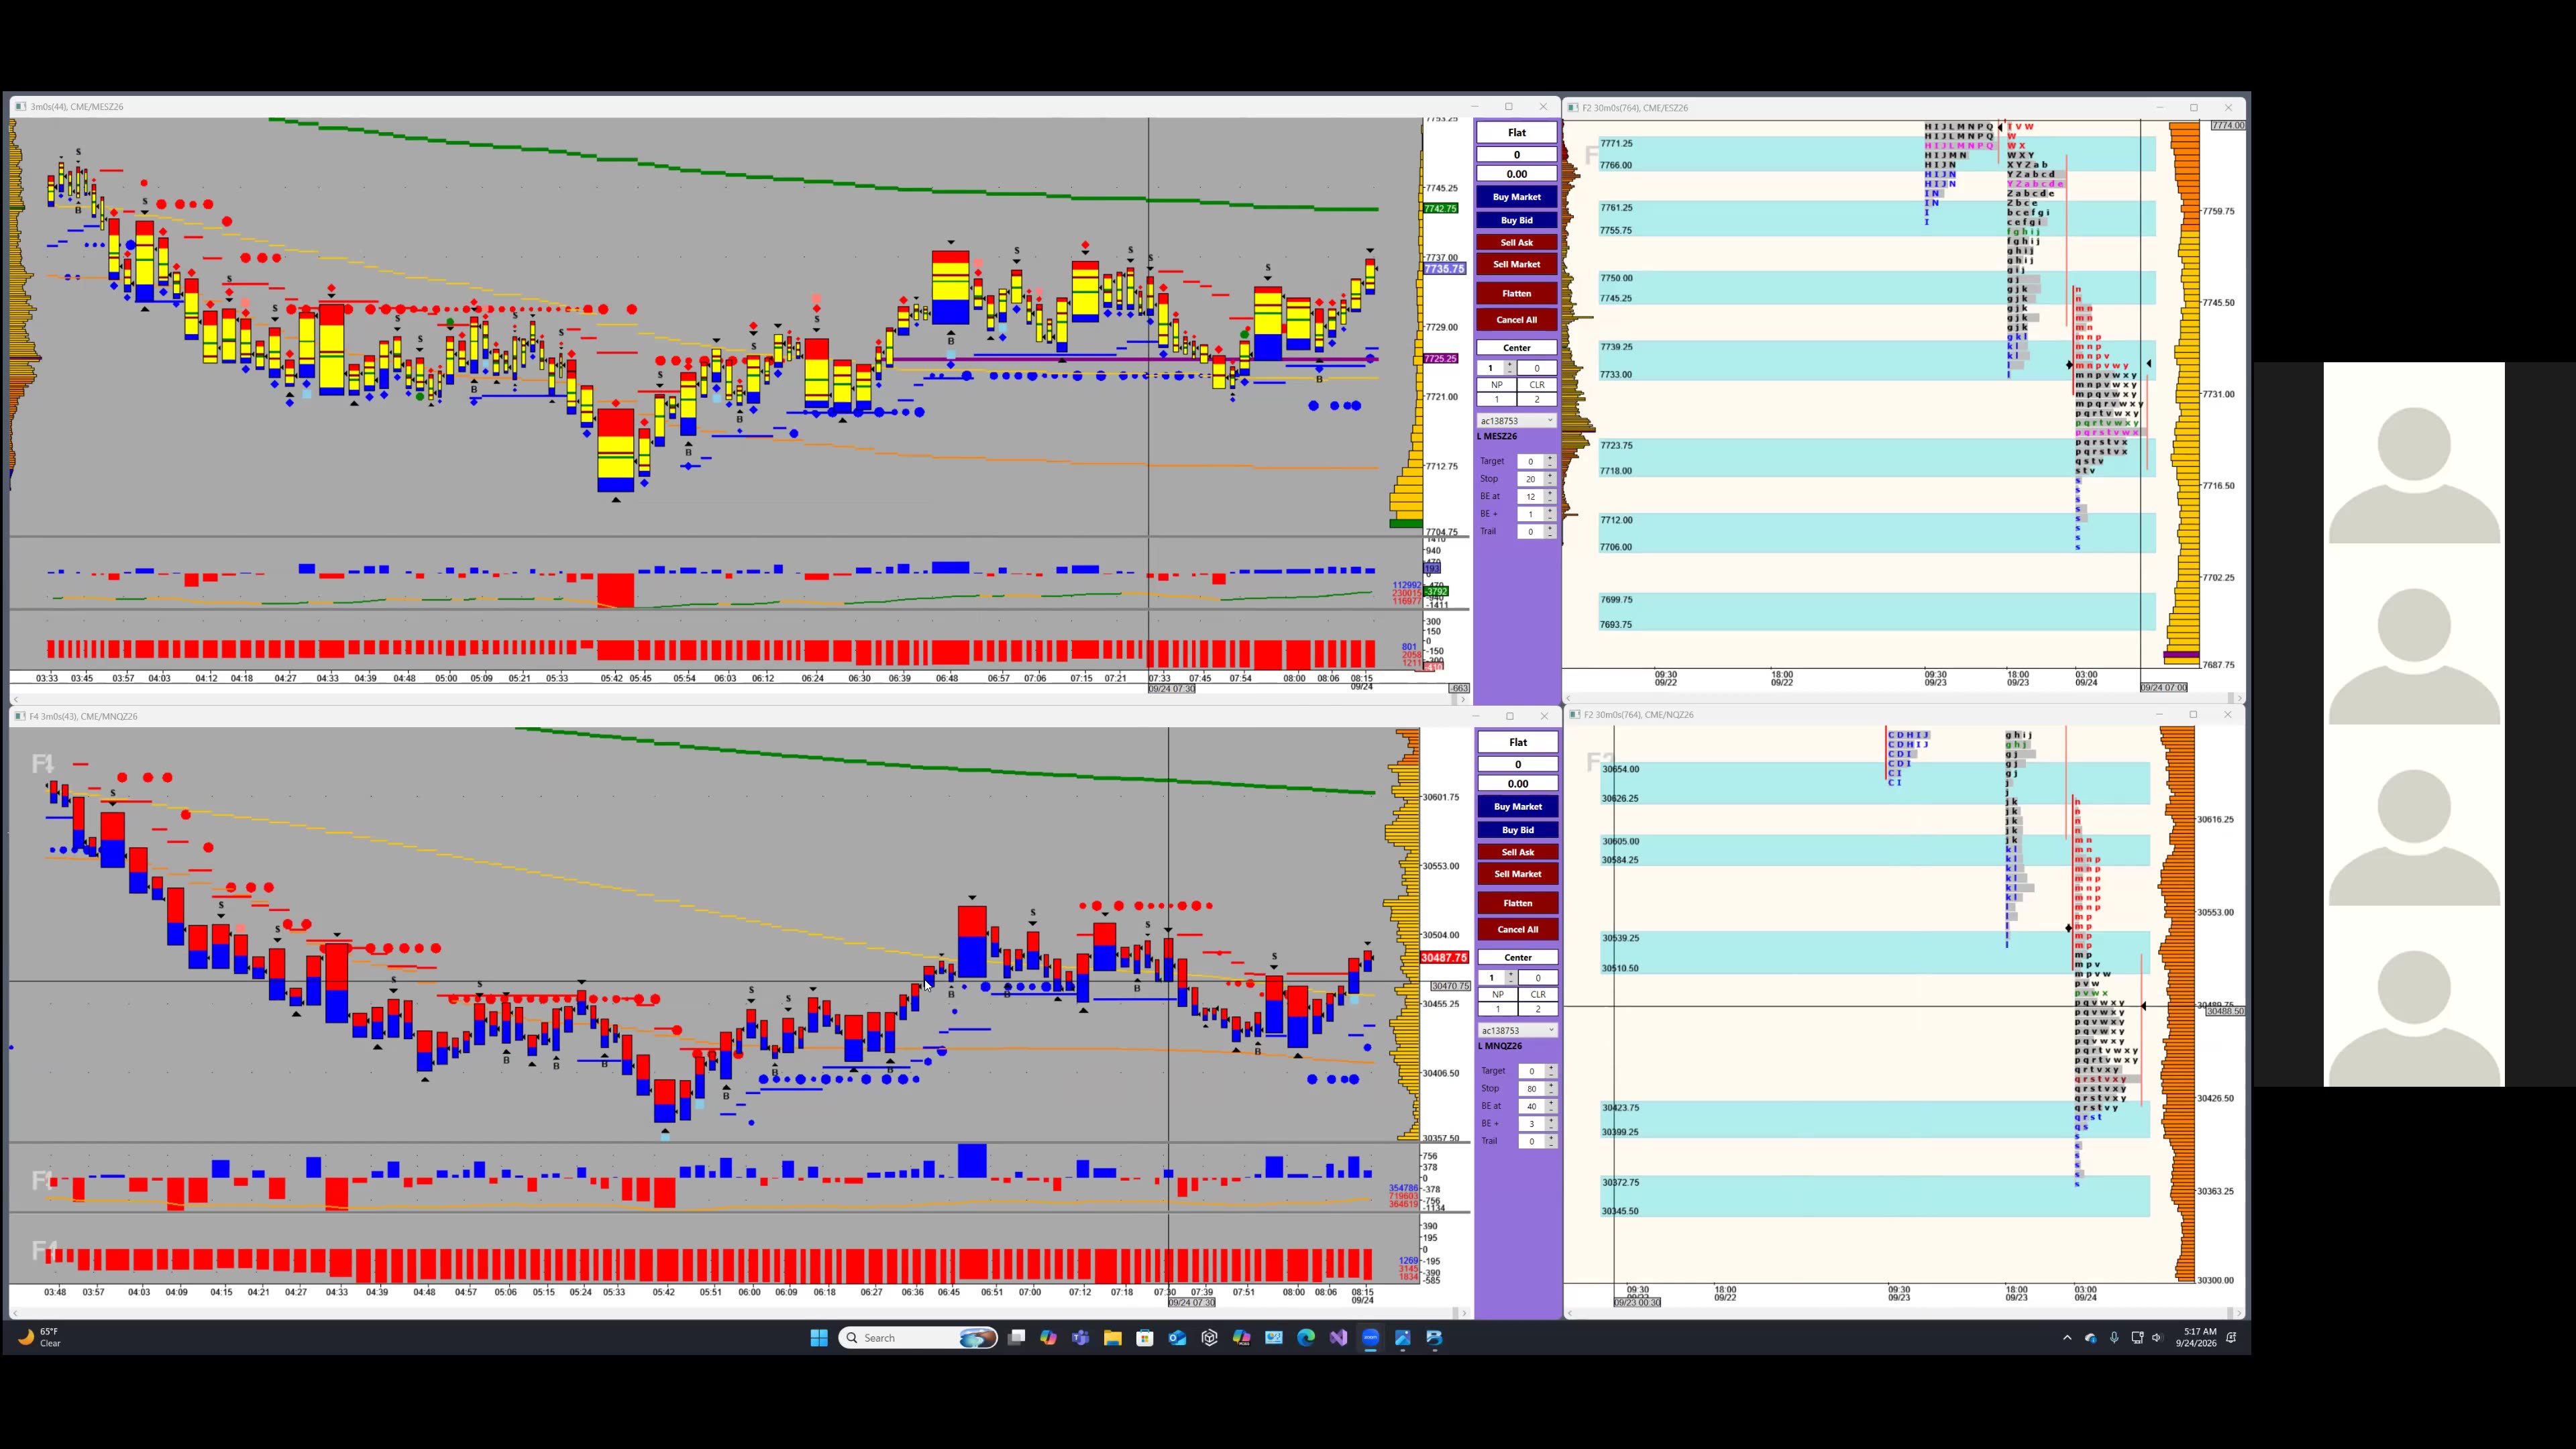The width and height of the screenshot is (2576, 1449).
Task: Open Visual Studio from the taskbar
Action: [x=1338, y=1338]
